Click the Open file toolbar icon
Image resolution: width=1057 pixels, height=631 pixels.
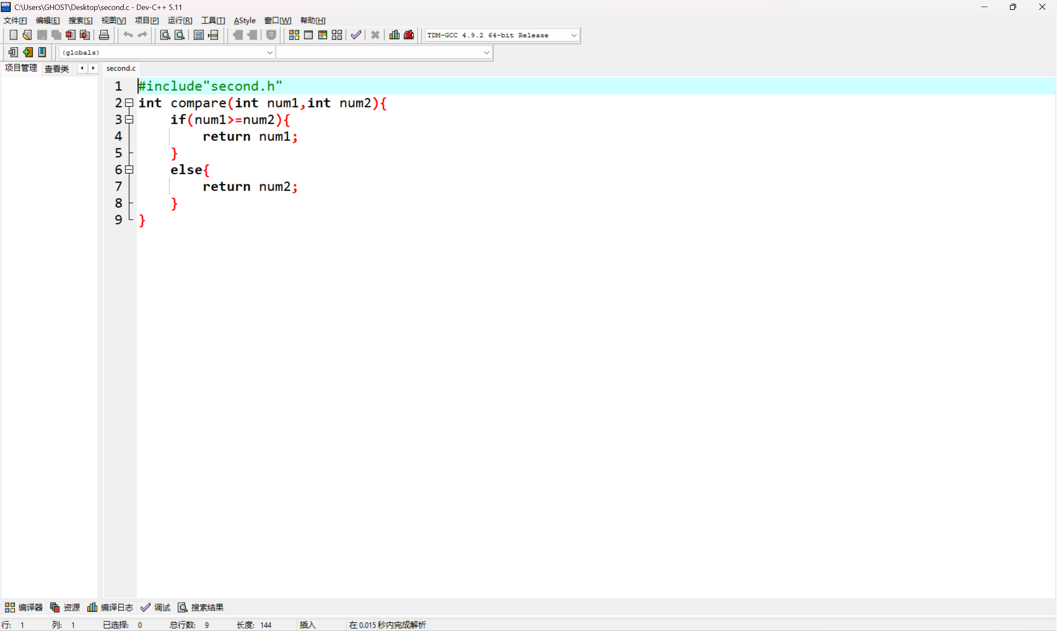27,35
